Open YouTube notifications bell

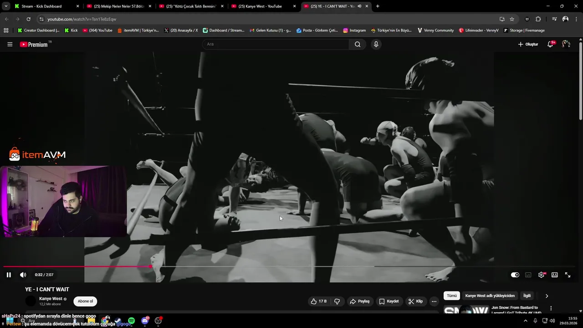pos(551,44)
